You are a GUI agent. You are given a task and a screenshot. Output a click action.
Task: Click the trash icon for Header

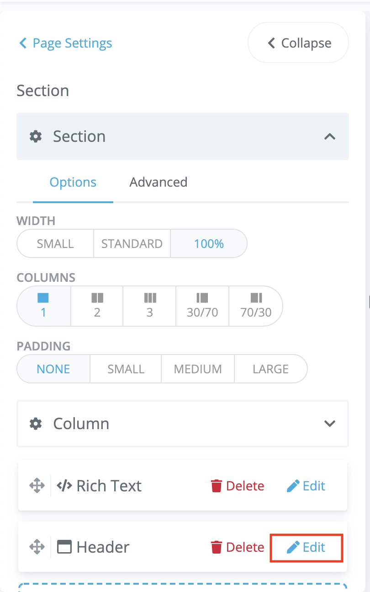tap(216, 547)
